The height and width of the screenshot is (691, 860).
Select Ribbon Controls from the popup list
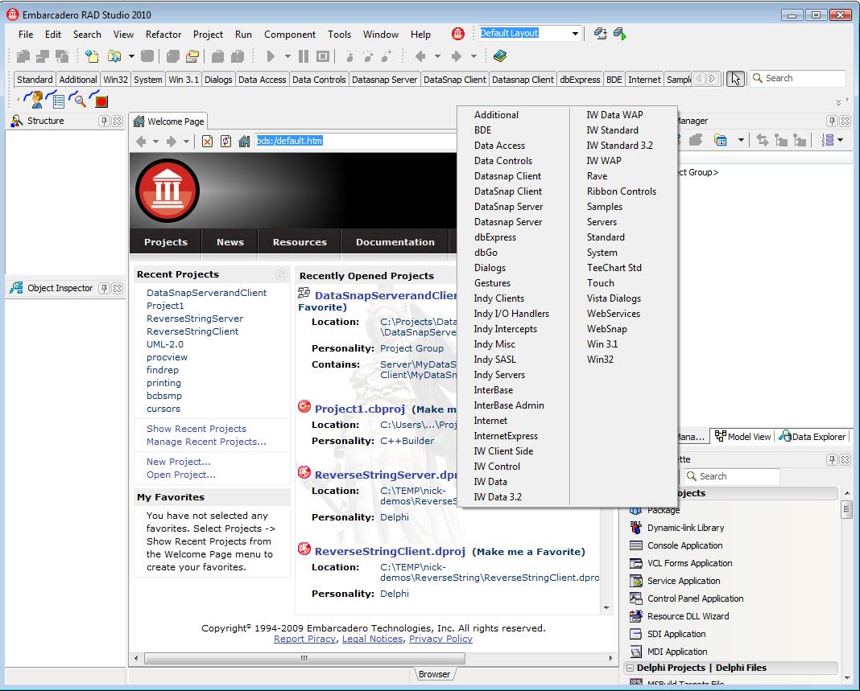(x=621, y=191)
